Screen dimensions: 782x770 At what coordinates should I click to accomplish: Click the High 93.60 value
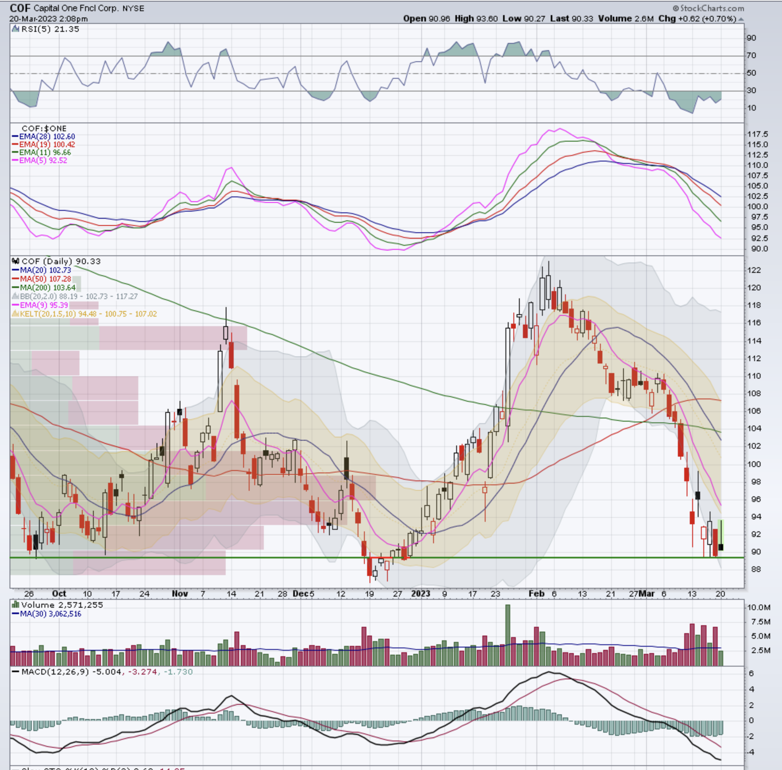tap(476, 19)
